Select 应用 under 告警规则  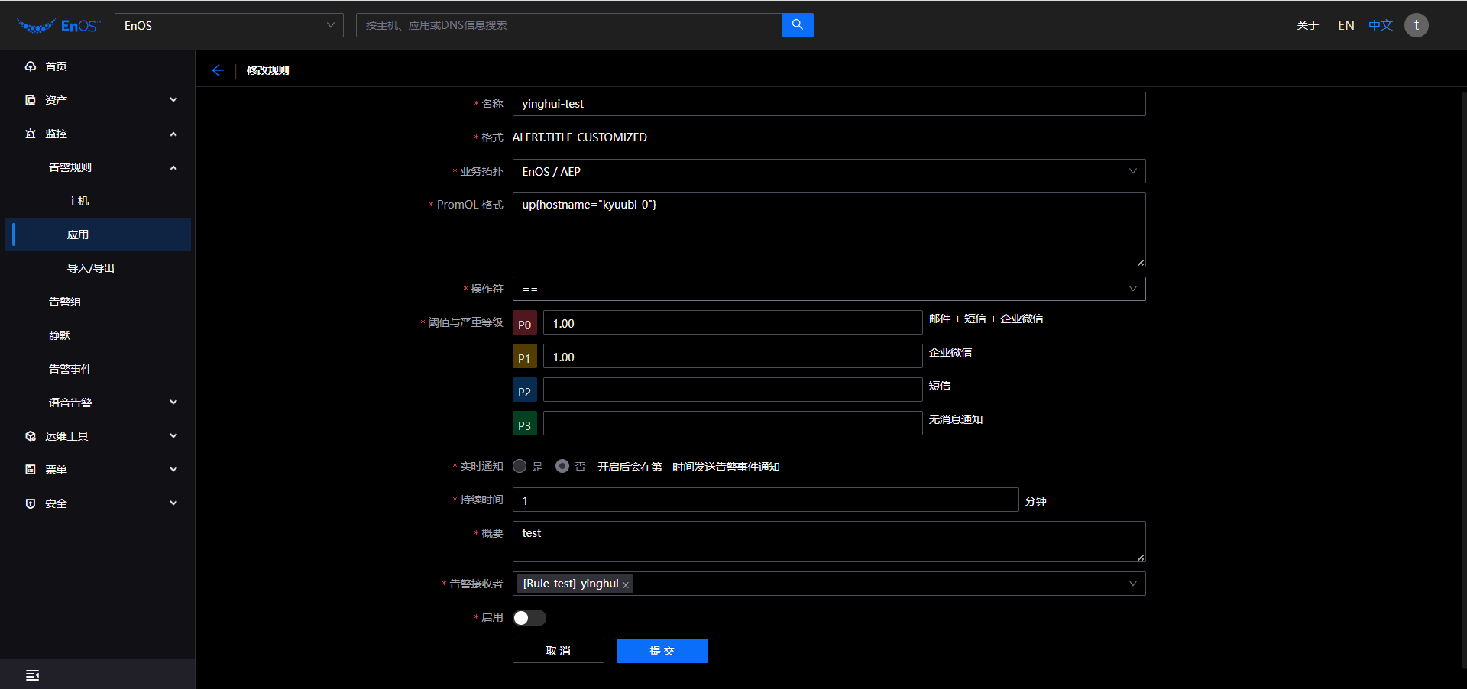coord(98,235)
